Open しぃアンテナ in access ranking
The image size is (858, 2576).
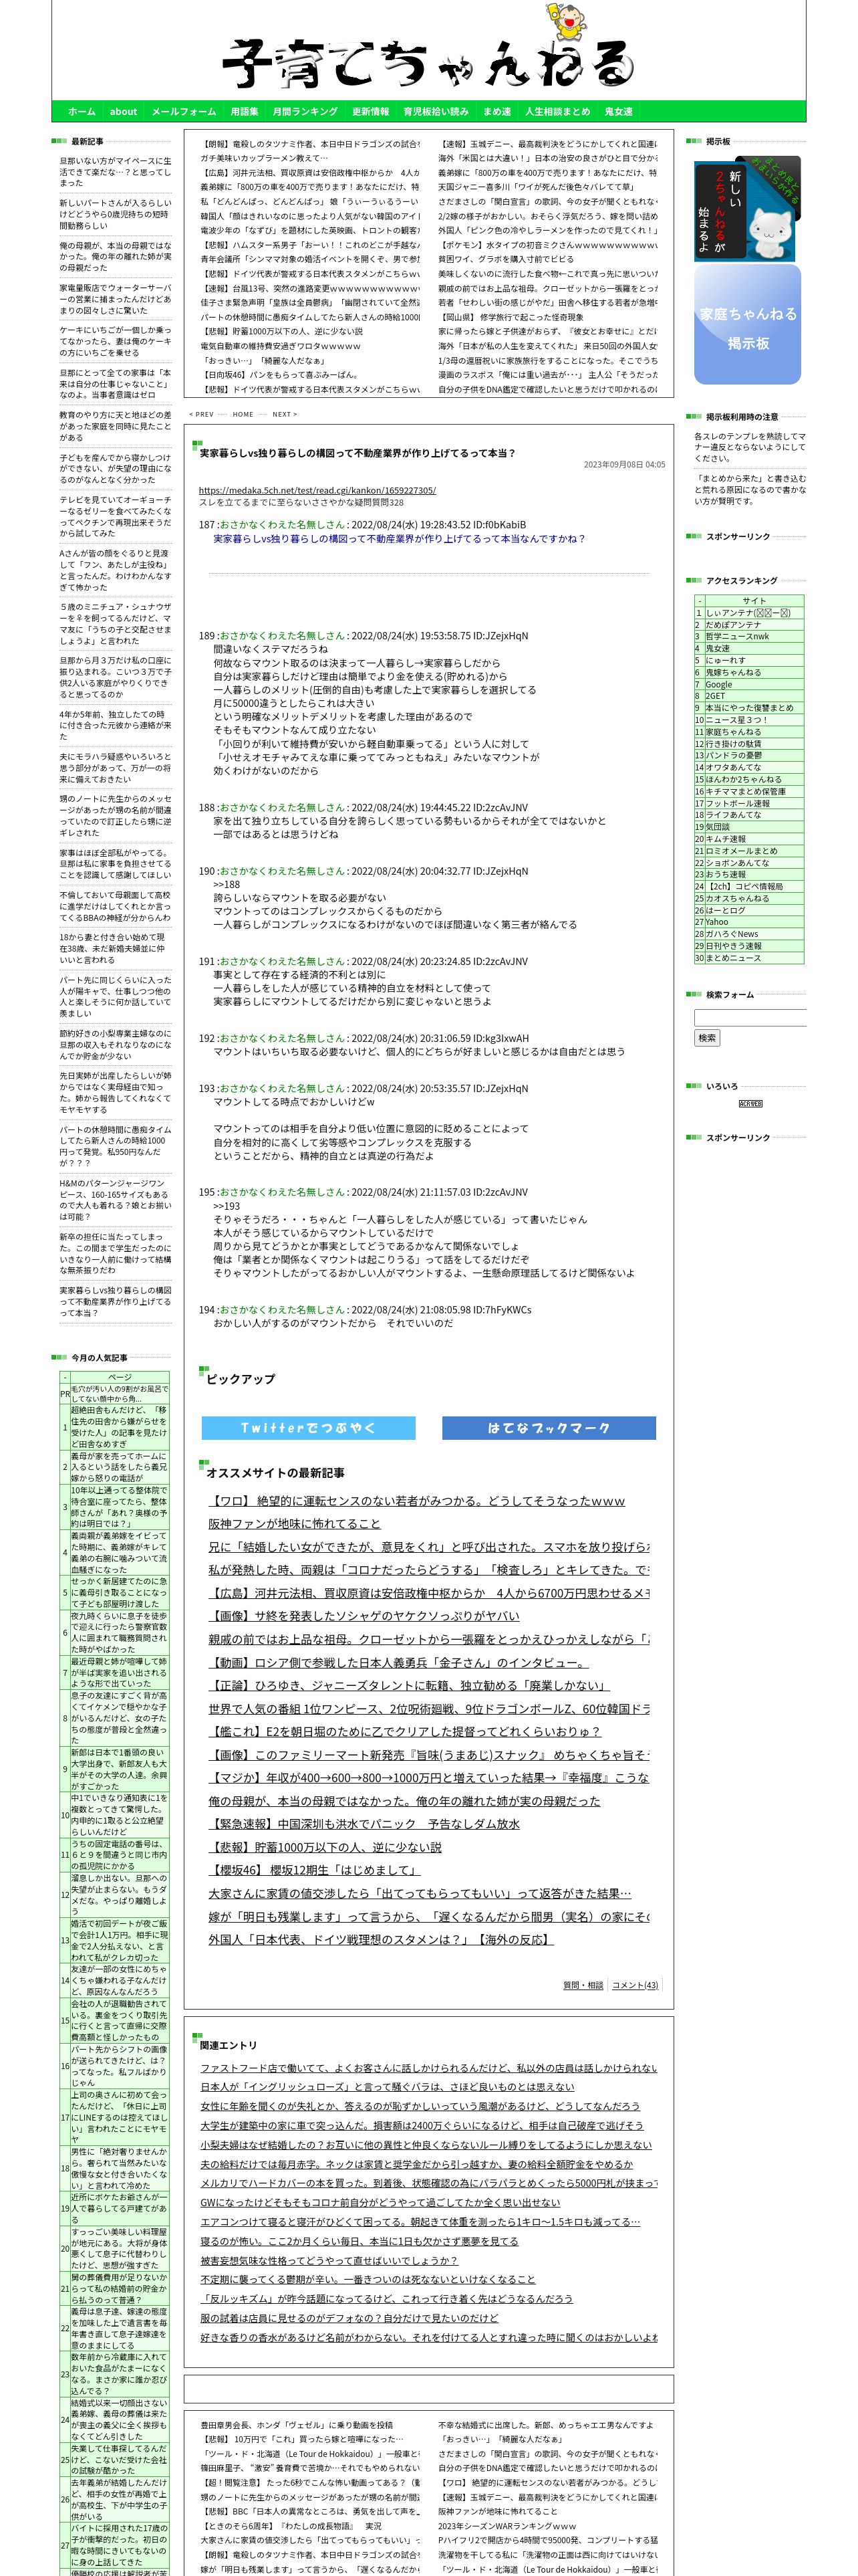coord(748,613)
